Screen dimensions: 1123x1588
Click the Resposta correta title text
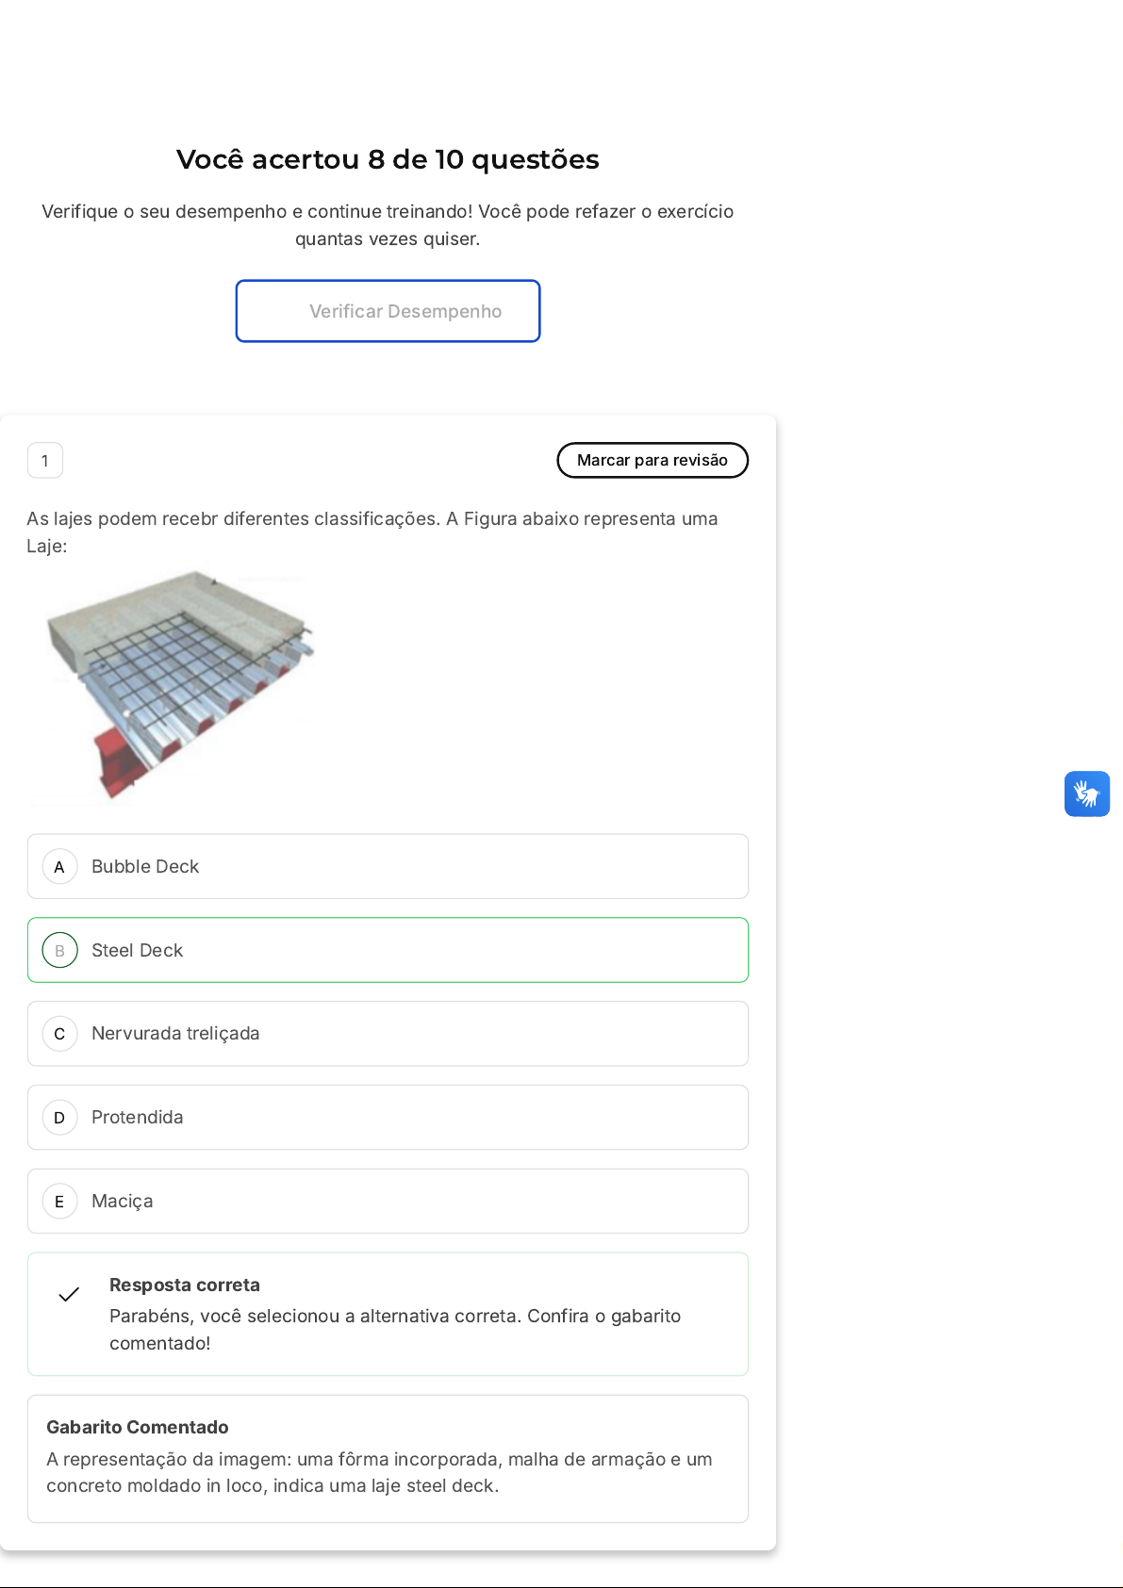pos(185,1285)
